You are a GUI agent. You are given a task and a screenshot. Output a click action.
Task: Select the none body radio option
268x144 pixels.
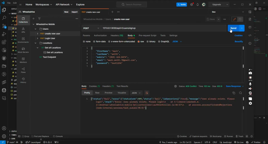[x=87, y=41]
